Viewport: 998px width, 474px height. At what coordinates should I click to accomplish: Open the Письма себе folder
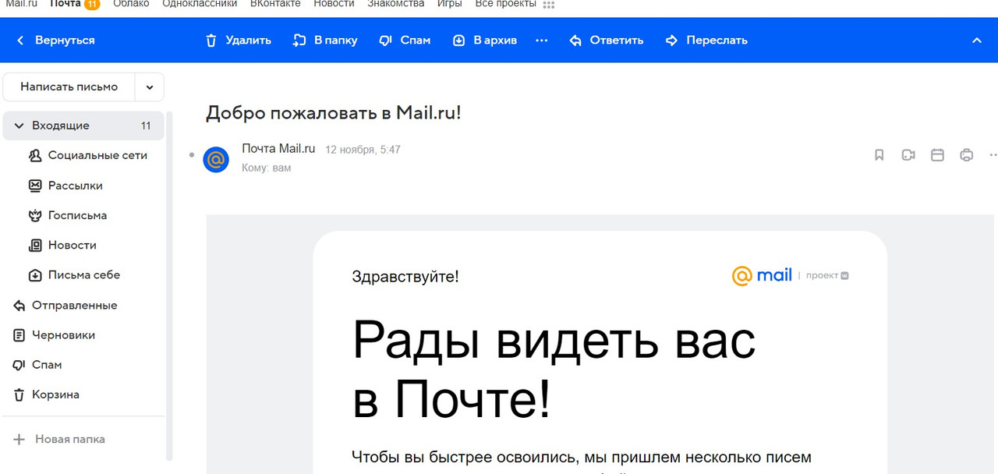[x=83, y=274]
